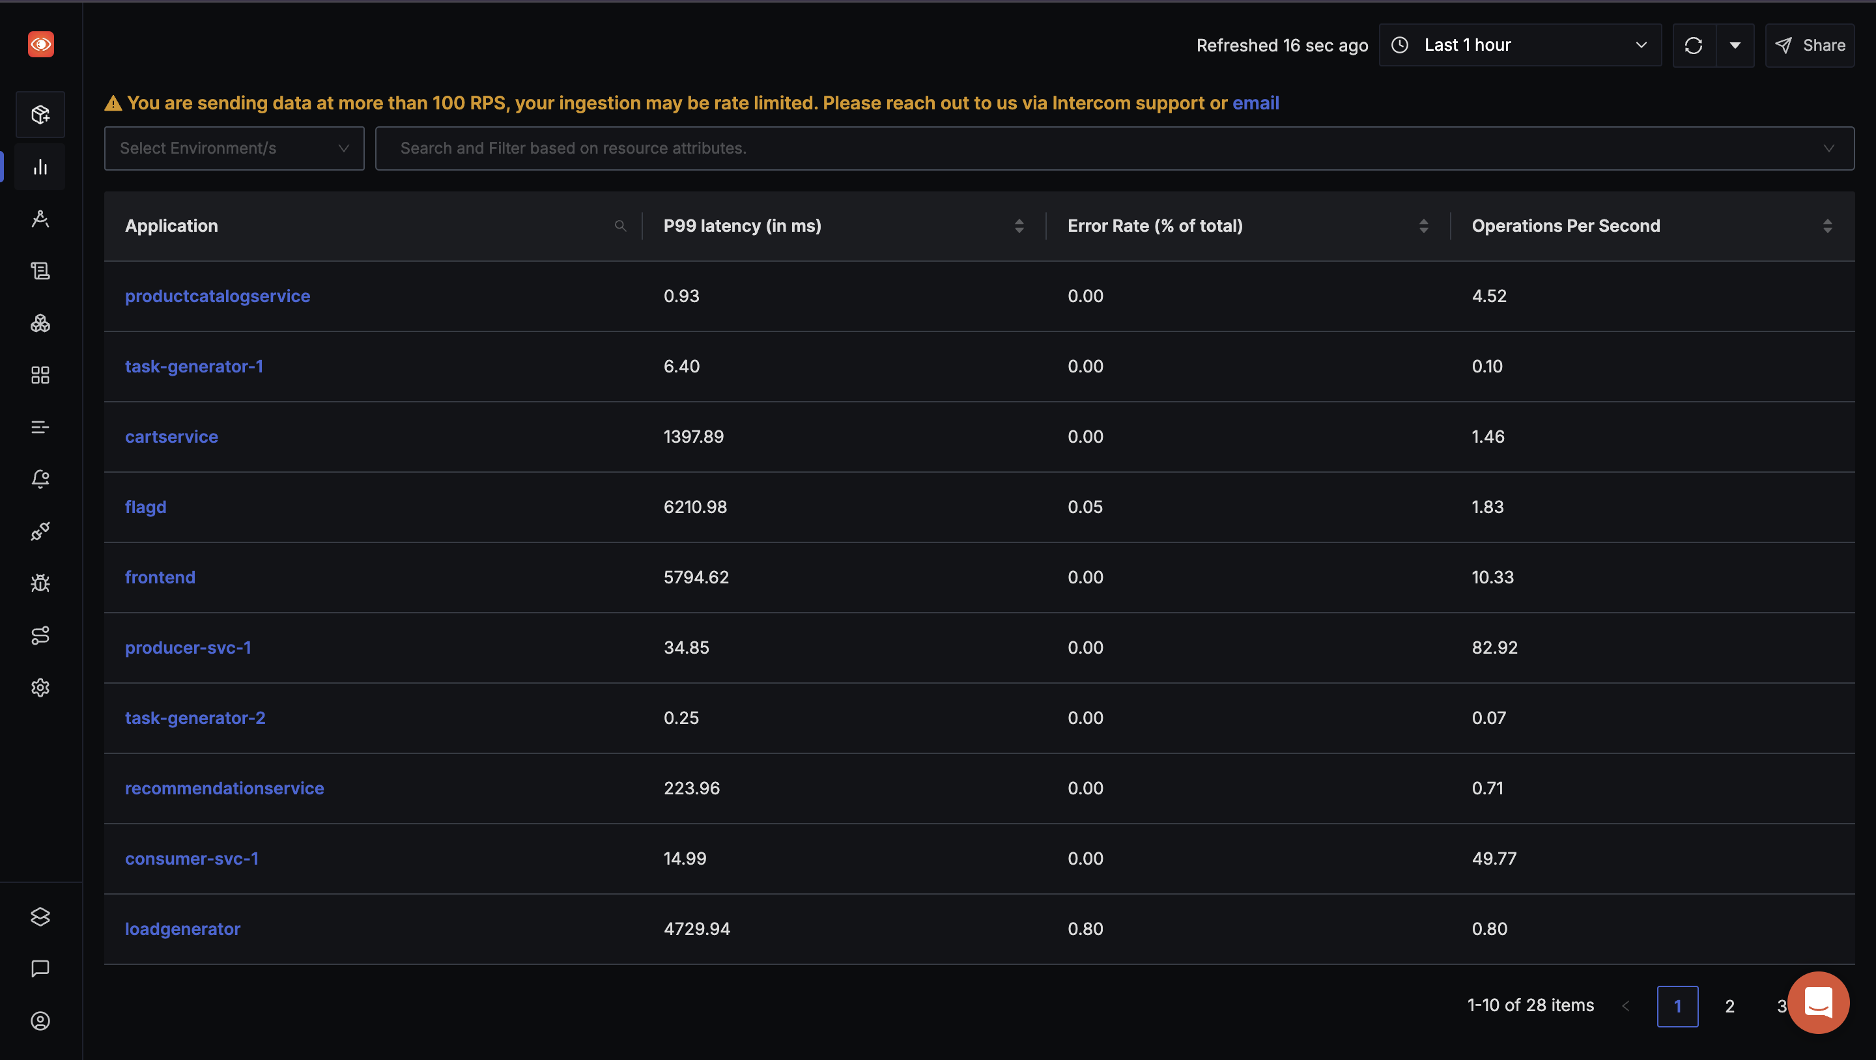1876x1060 pixels.
Task: Open the user profile icon in sidebar
Action: [x=40, y=1021]
